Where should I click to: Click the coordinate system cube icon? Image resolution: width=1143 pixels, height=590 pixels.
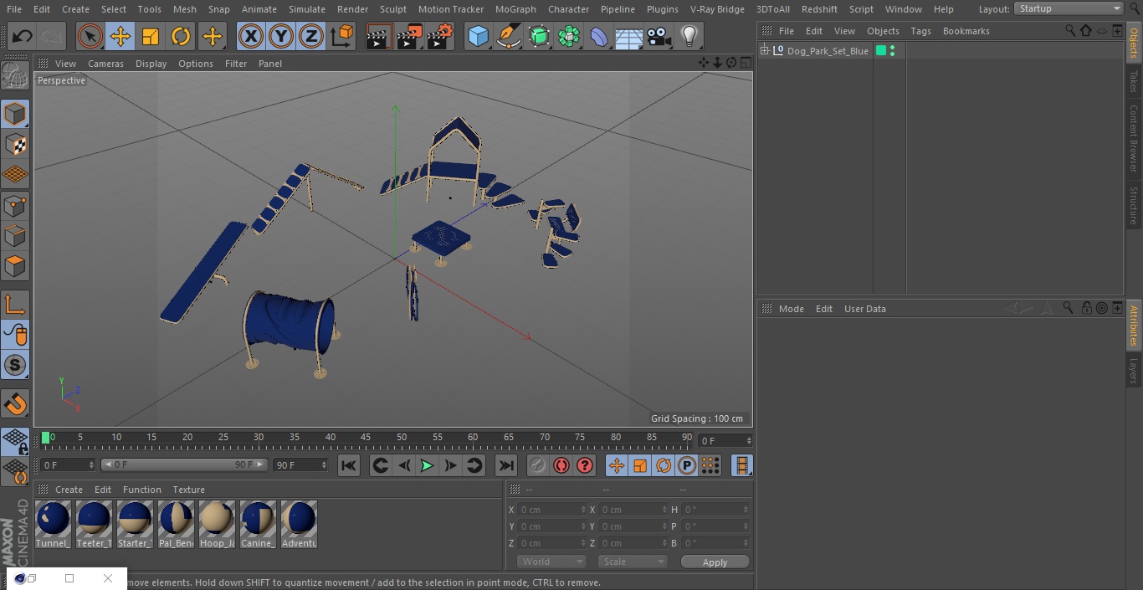pos(342,36)
